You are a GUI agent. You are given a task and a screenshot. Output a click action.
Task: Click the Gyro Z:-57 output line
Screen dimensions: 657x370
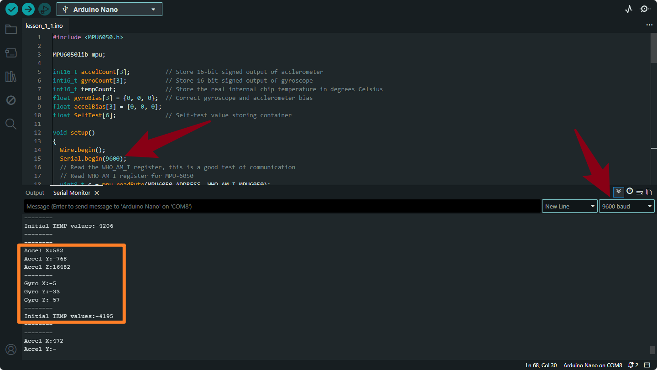coord(42,300)
